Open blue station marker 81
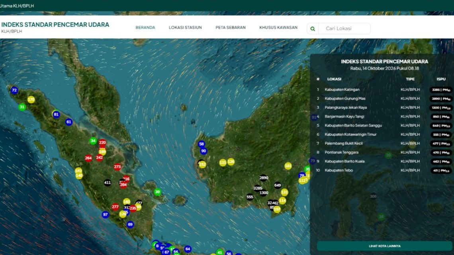Image resolution: width=454 pixels, height=255 pixels. [x=56, y=114]
